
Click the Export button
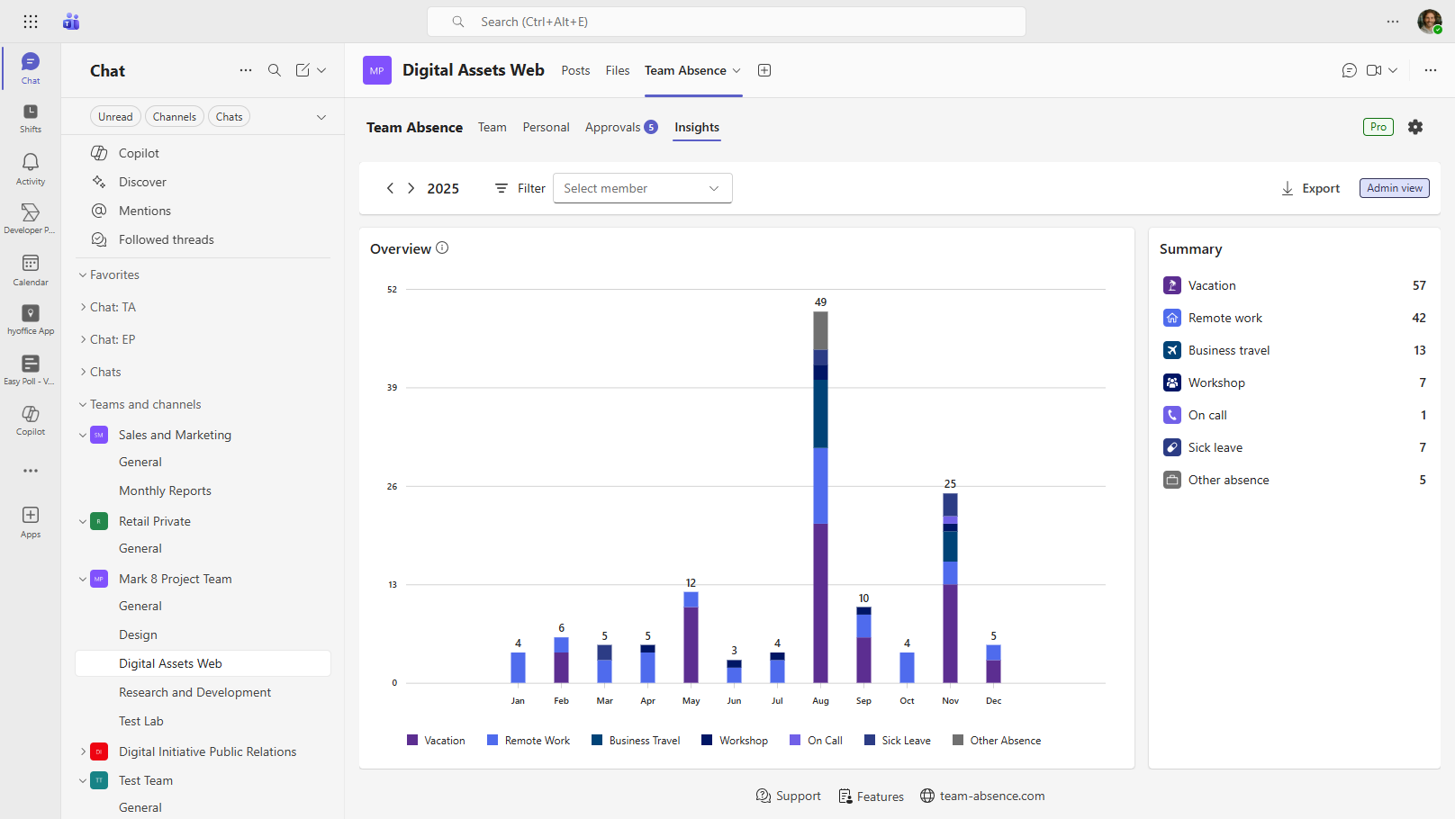(1311, 188)
